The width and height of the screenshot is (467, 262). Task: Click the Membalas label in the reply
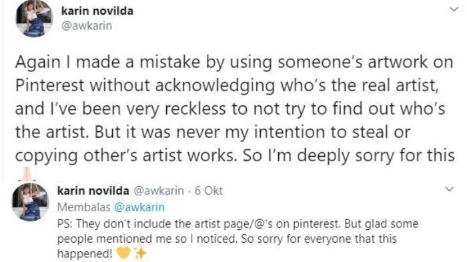pyautogui.click(x=83, y=207)
